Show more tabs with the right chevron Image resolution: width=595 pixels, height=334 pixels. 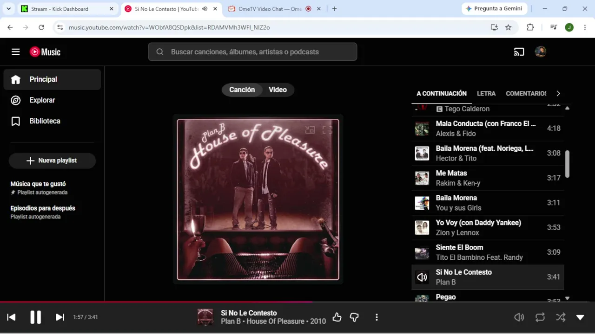coord(558,94)
